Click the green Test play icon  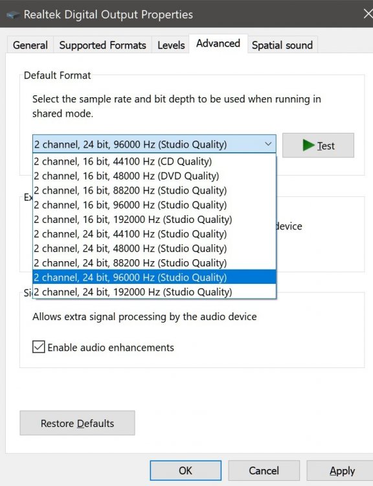pyautogui.click(x=308, y=145)
